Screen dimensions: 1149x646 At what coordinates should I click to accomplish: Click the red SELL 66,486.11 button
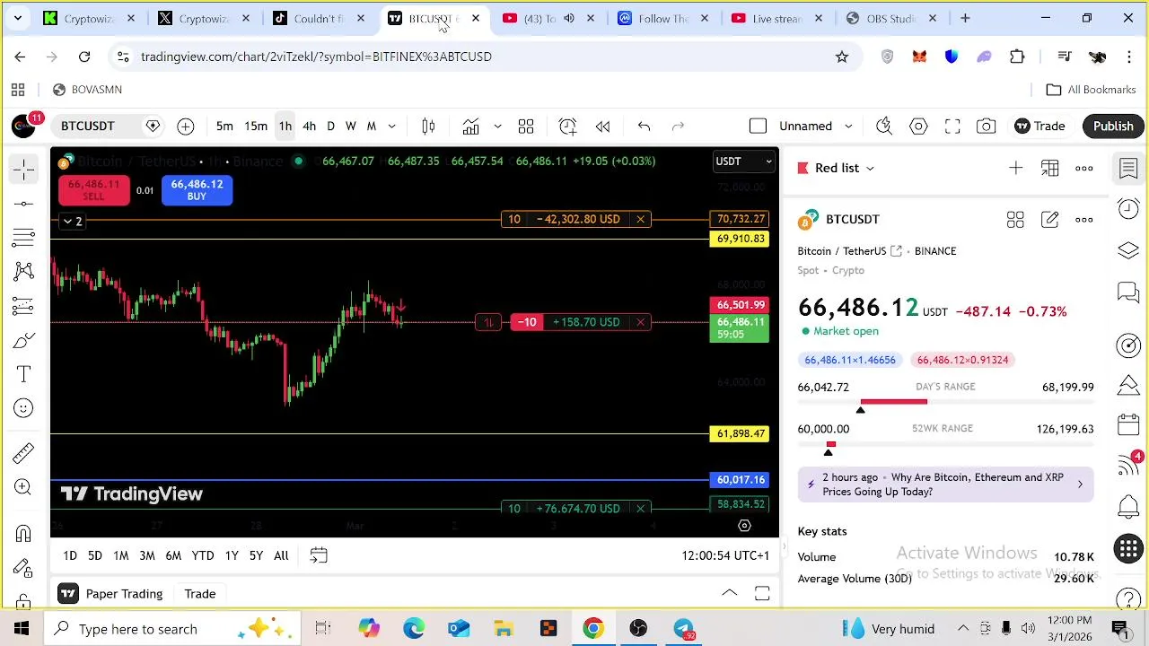click(x=94, y=190)
